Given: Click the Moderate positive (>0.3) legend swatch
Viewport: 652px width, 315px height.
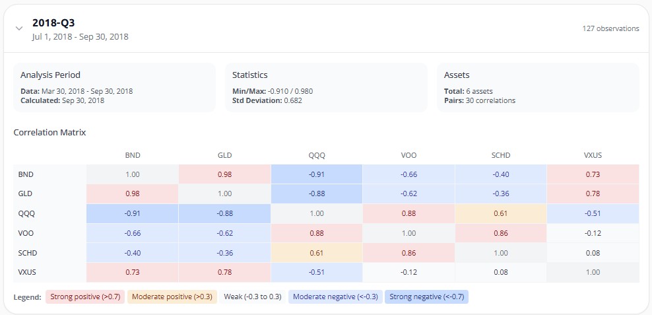Looking at the screenshot, I should point(172,297).
